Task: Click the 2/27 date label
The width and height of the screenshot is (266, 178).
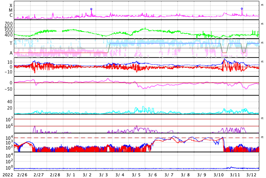Action: tap(39, 175)
